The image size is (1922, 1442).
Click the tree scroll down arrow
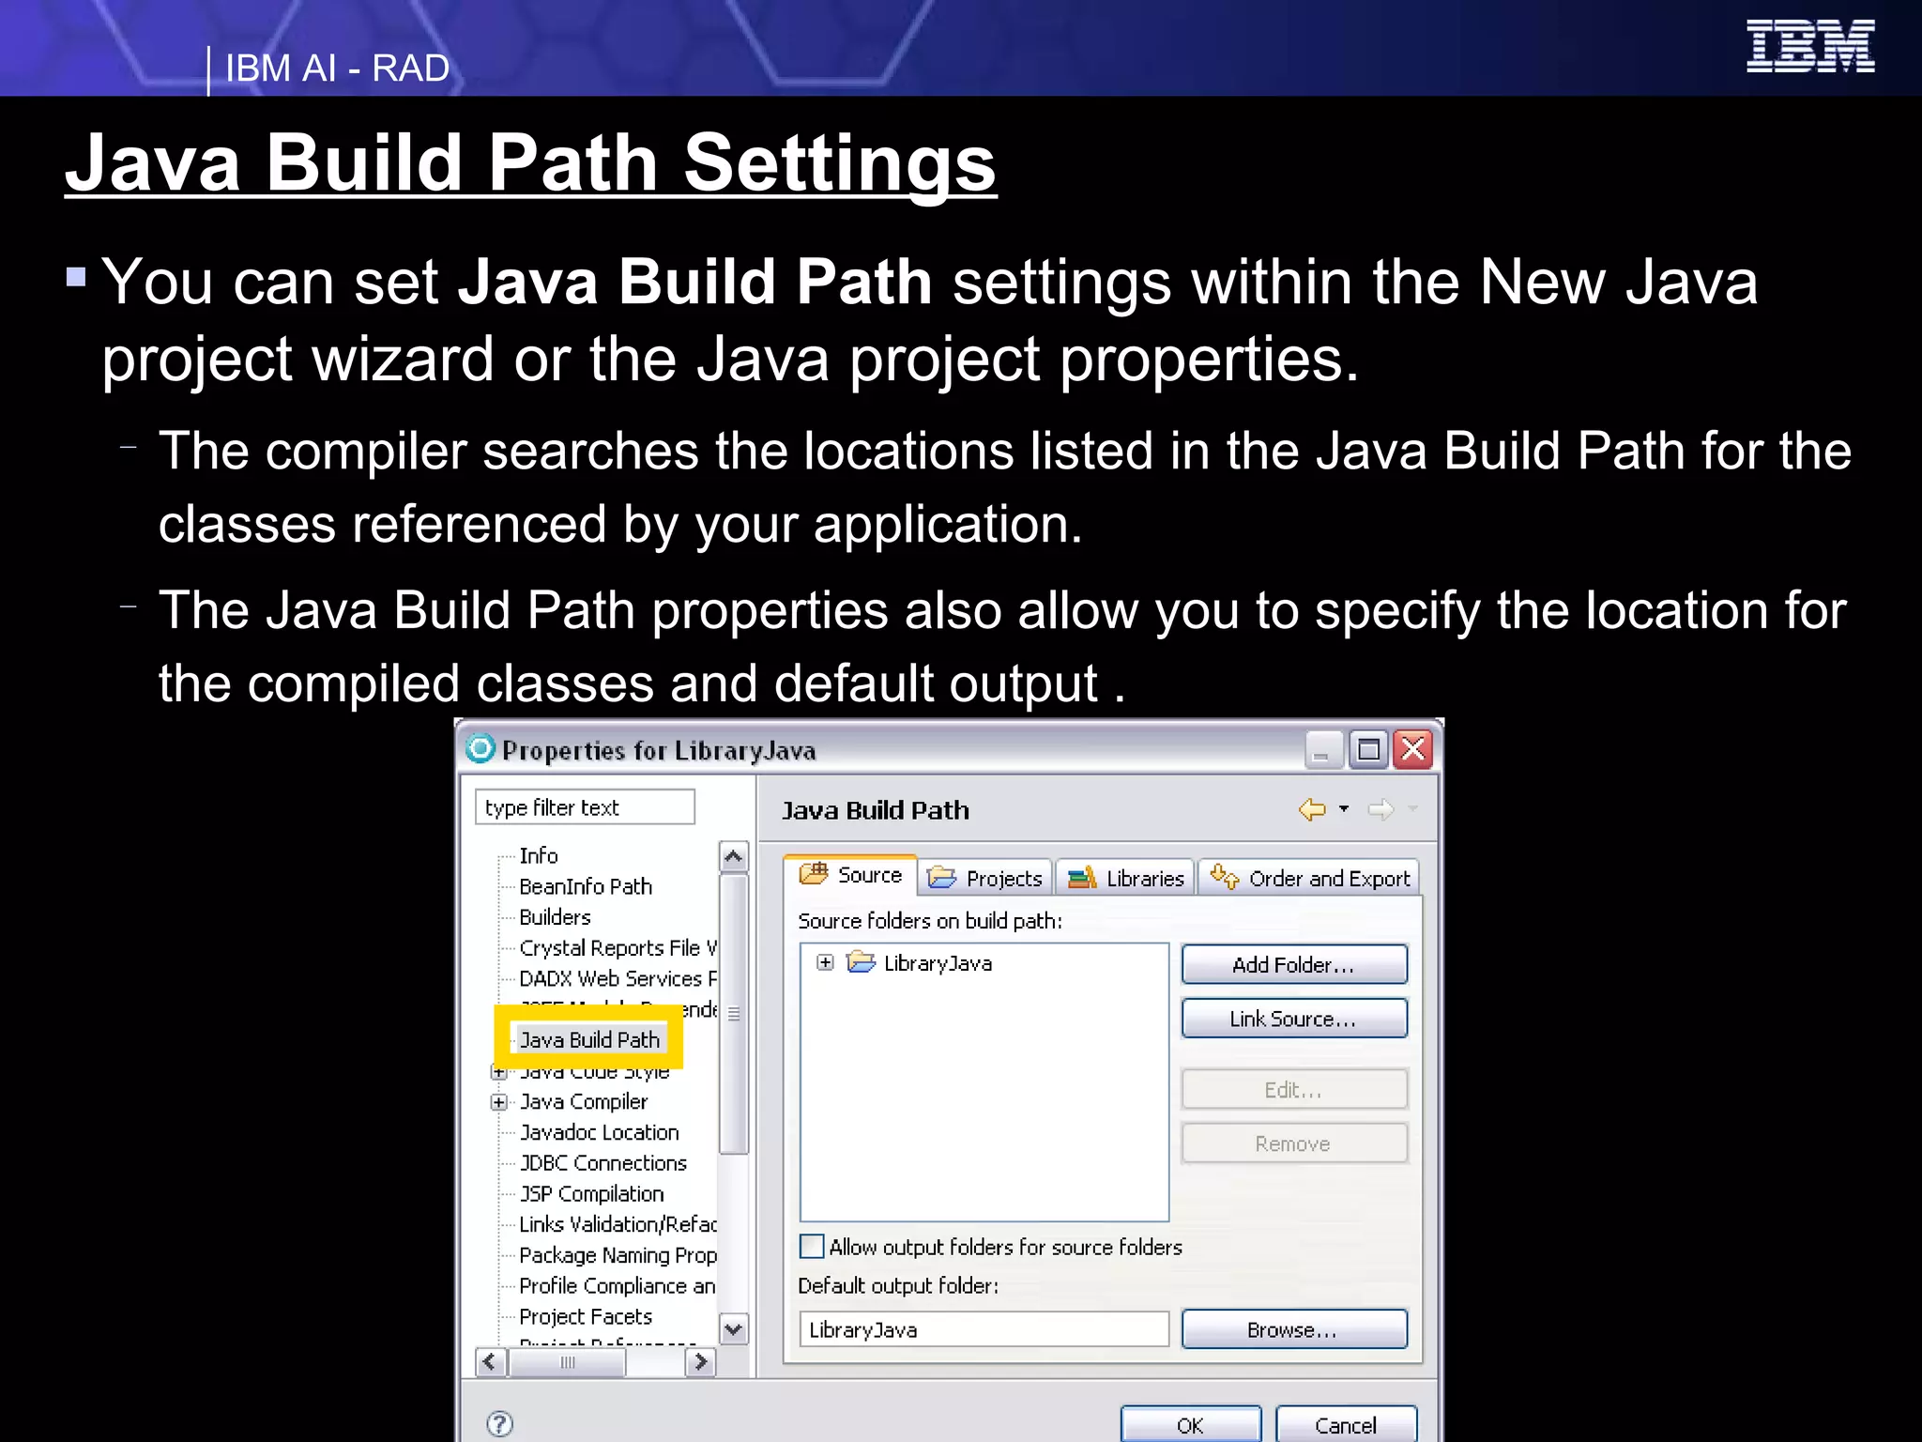click(734, 1328)
